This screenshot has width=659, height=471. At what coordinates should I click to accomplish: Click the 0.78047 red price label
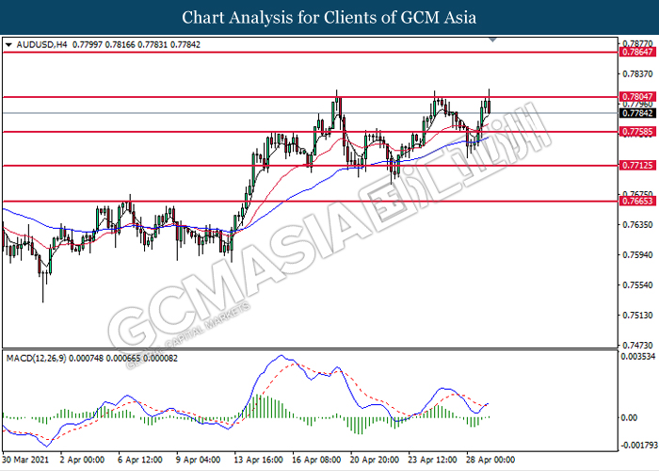[637, 97]
